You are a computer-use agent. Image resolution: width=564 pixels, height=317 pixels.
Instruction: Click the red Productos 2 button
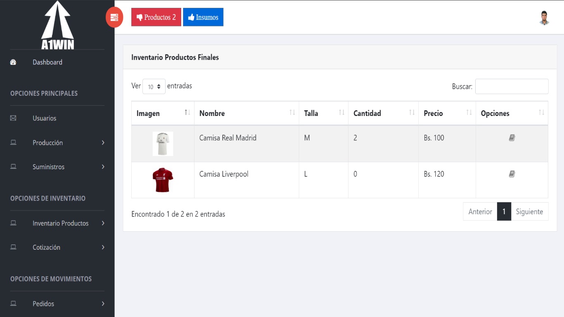point(156,17)
